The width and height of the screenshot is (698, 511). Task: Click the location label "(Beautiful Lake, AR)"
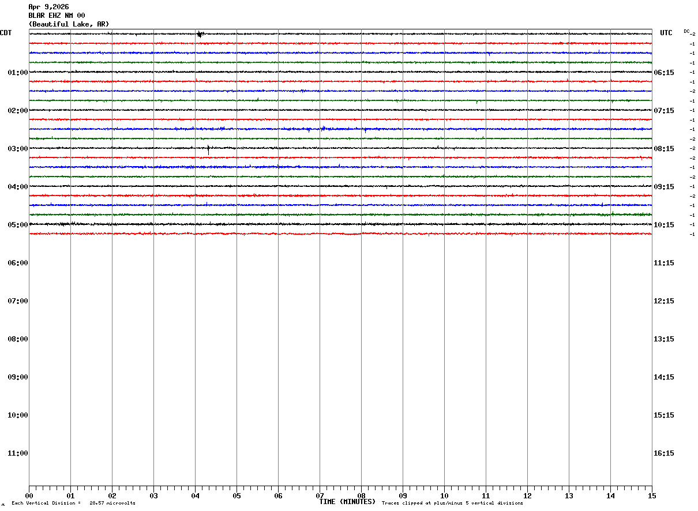[69, 24]
